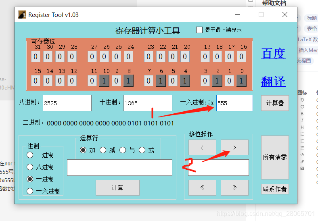Toggle register bit 6

click(x=161, y=81)
